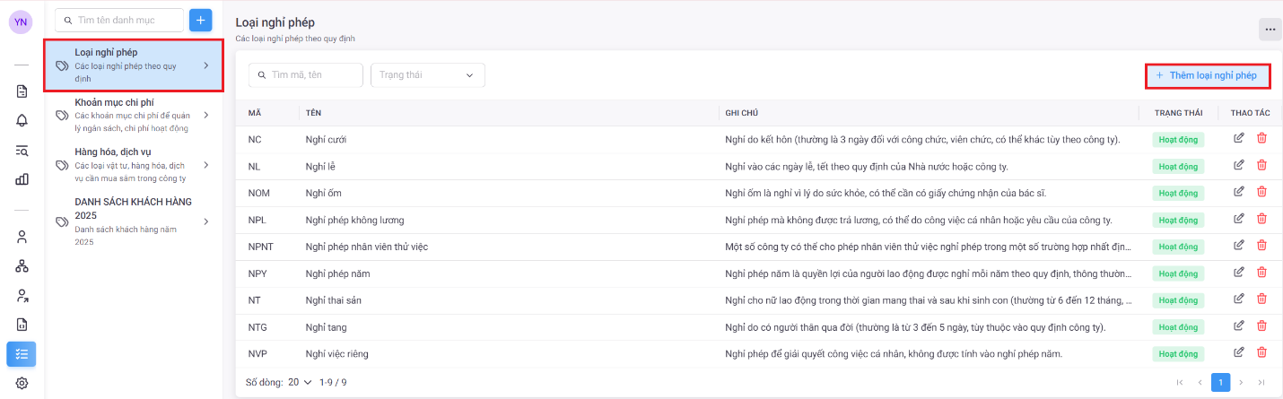
Task: Open settings gear in sidebar
Action: 22,383
